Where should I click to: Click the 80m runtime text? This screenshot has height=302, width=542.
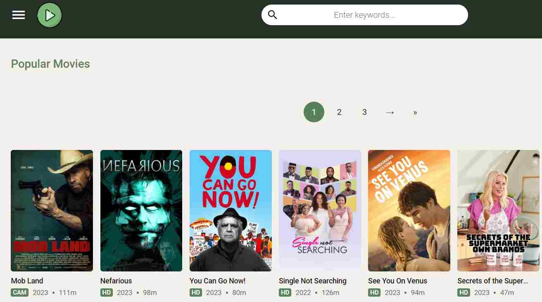239,292
